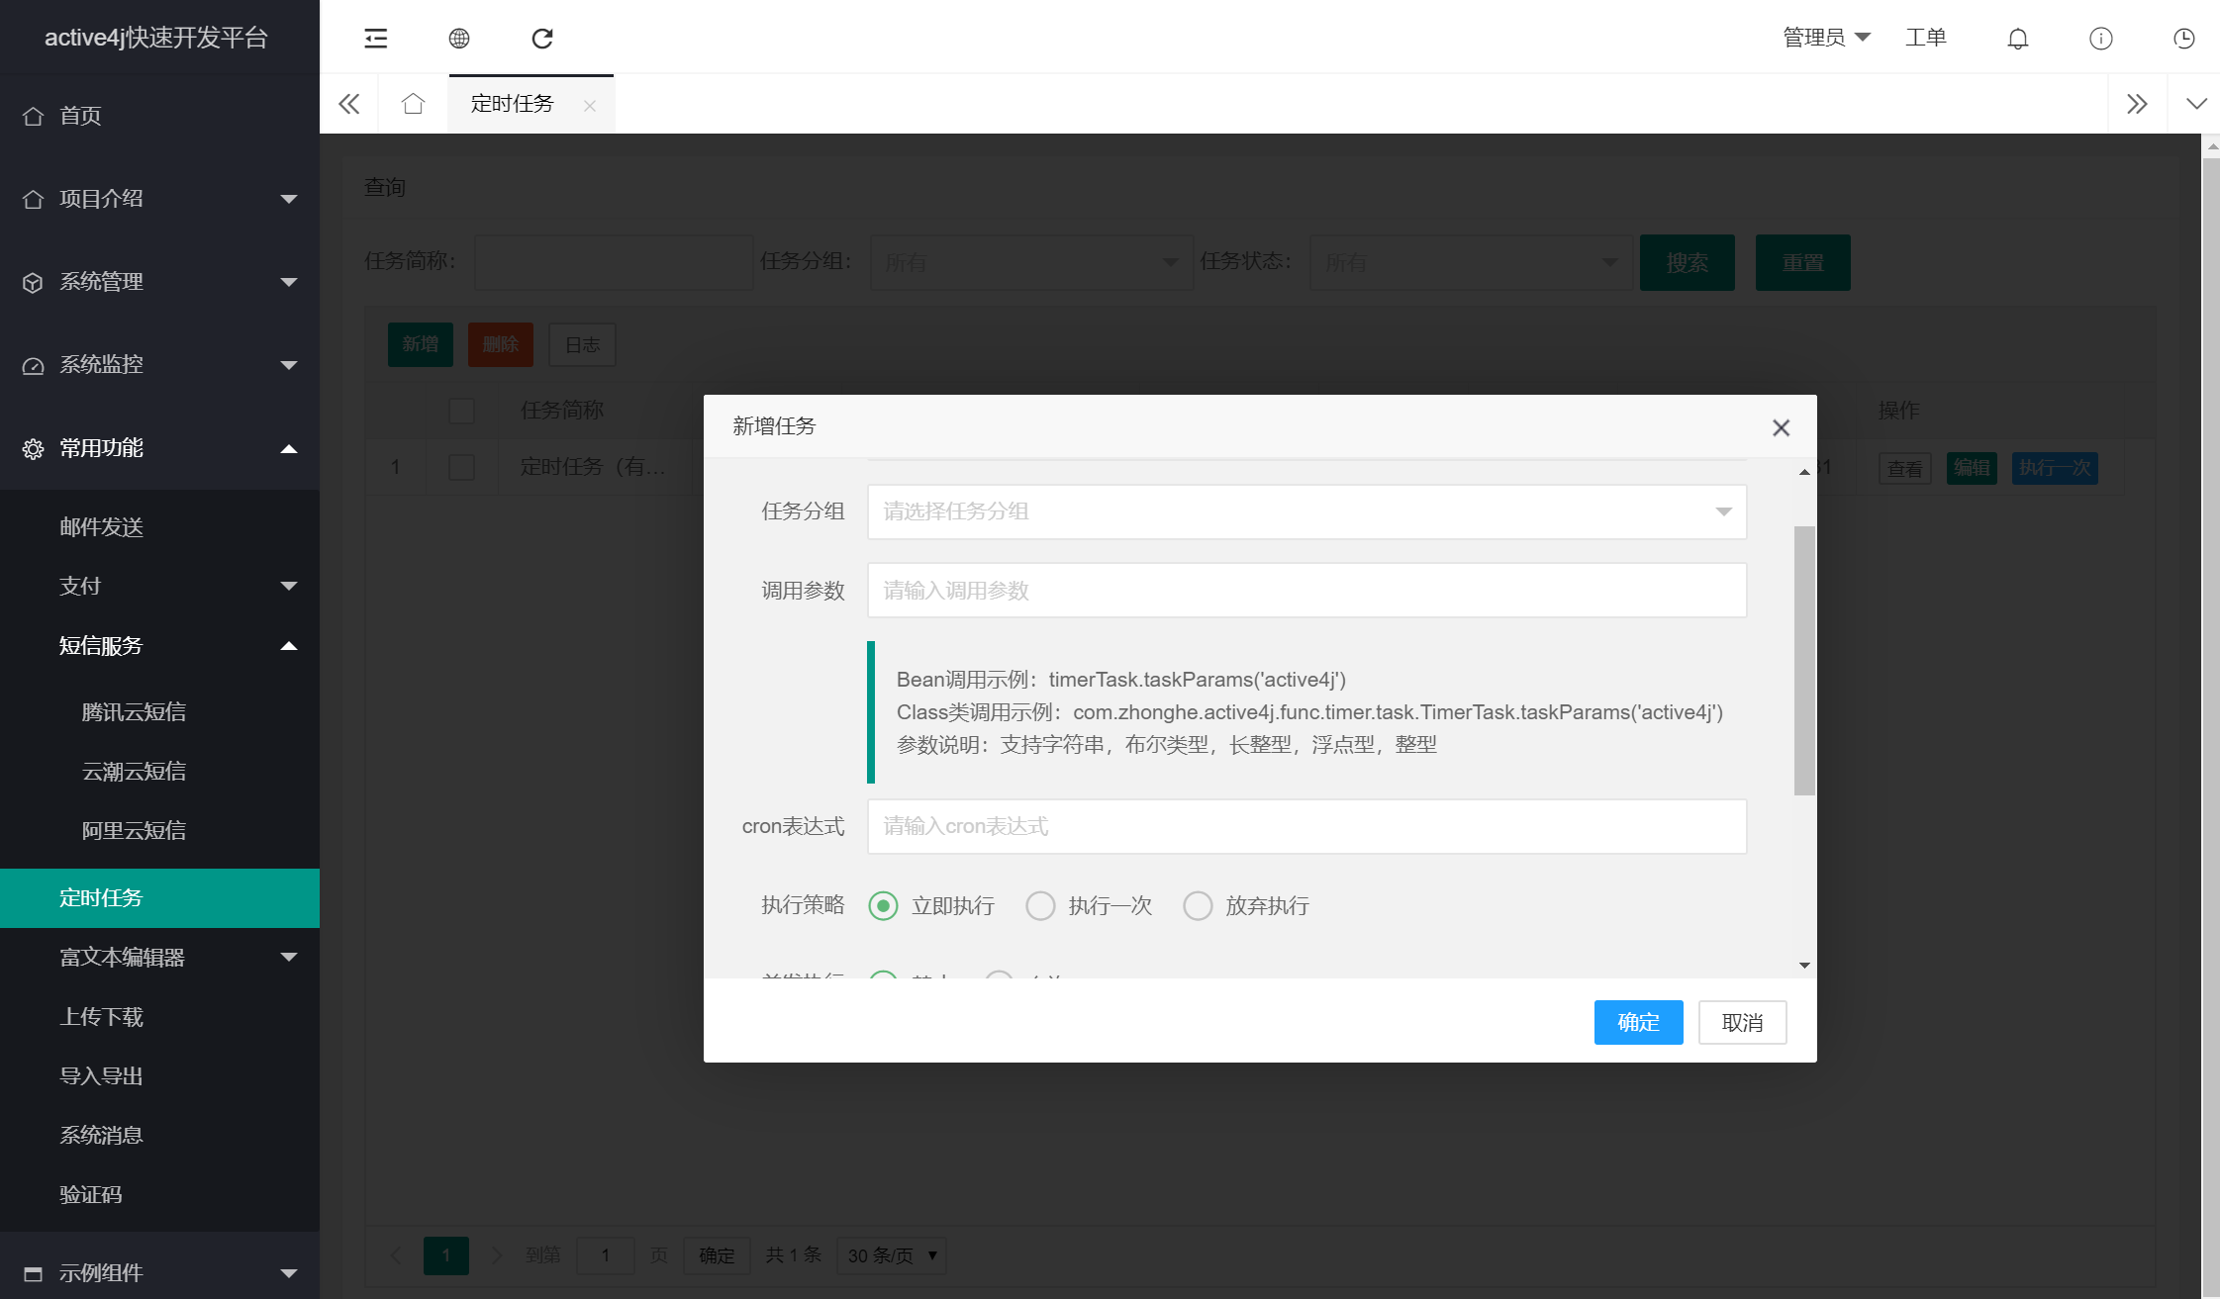
Task: Open the 30 条/页 page size select
Action: [891, 1255]
